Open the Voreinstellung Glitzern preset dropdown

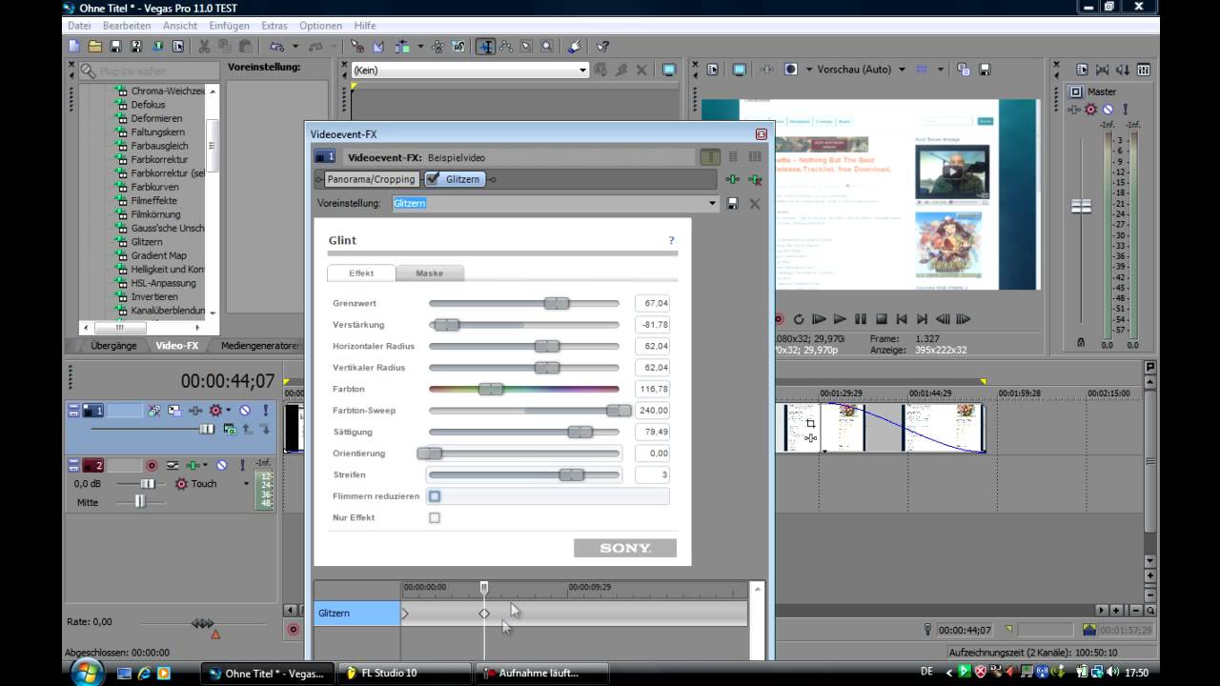point(712,203)
